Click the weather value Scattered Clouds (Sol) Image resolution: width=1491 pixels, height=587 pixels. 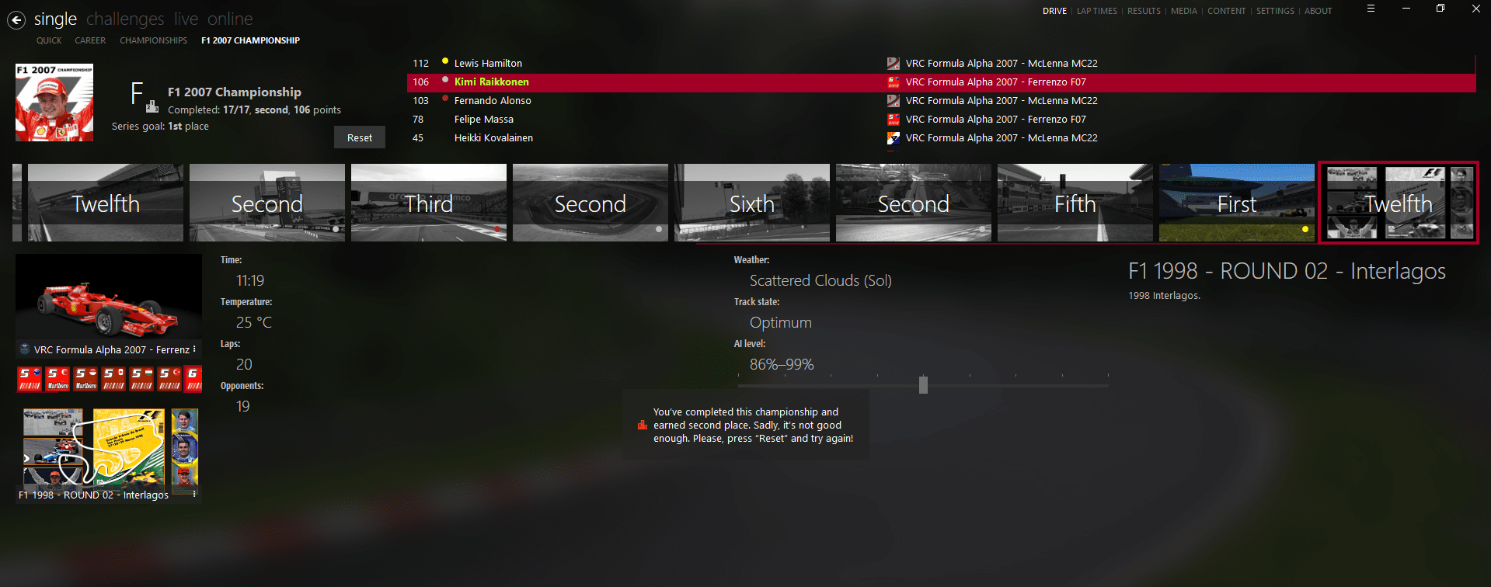click(820, 280)
